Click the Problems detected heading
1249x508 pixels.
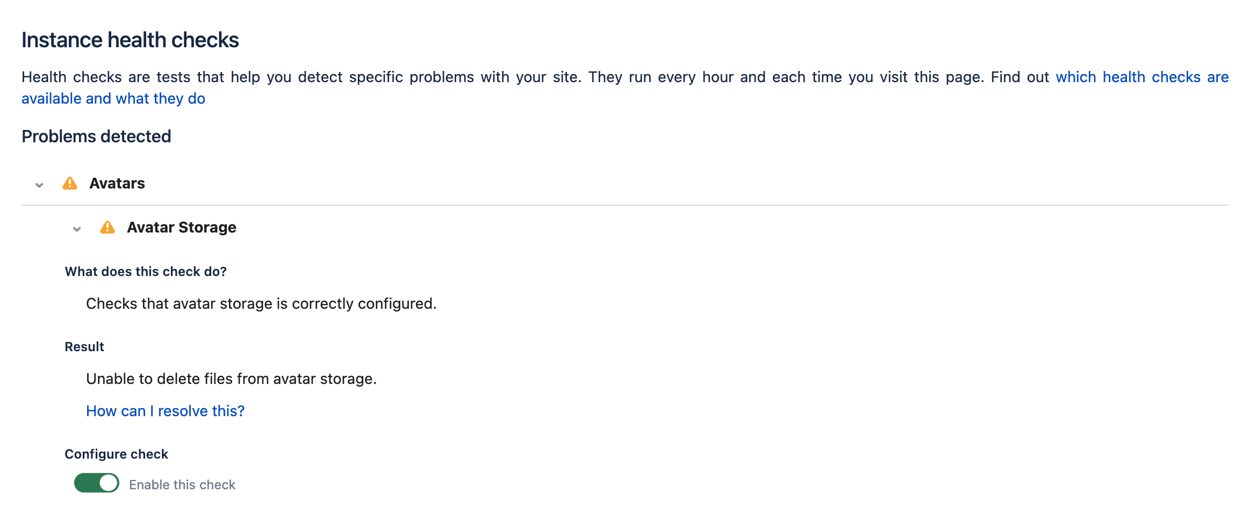[x=96, y=136]
